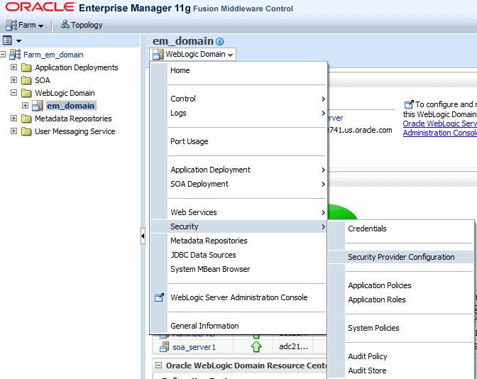The height and width of the screenshot is (379, 477).
Task: Choose Home from WebLogic Domain menu
Action: tap(238, 70)
